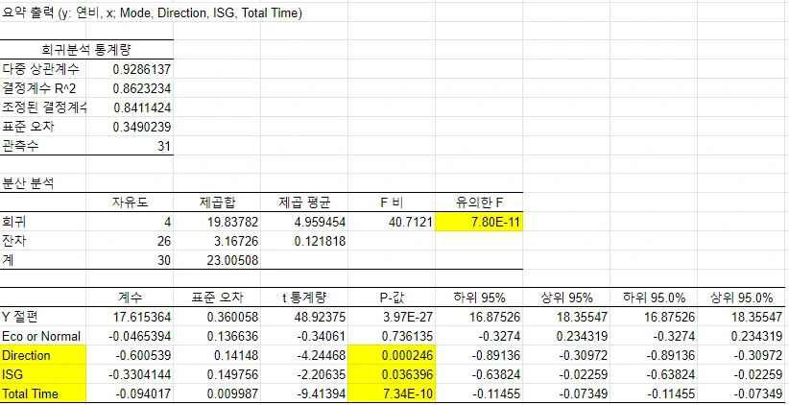
Task: Select the highlighted P-value 0.000246
Action: click(x=392, y=356)
